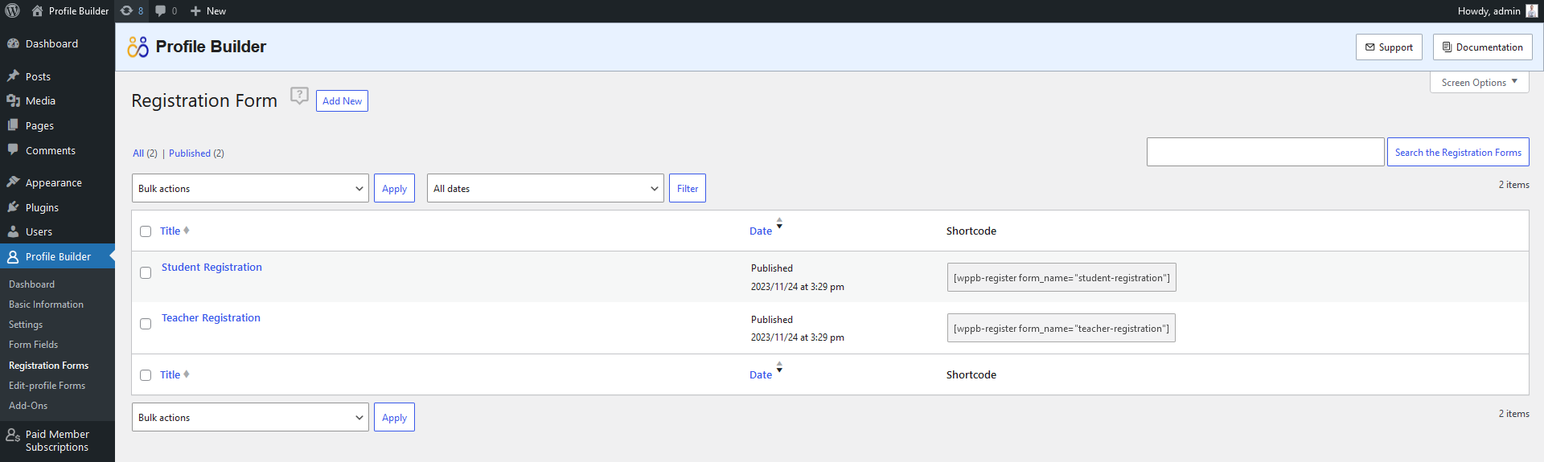Click the plus New icon in admin bar
Viewport: 1544px width, 462px height.
coord(195,11)
